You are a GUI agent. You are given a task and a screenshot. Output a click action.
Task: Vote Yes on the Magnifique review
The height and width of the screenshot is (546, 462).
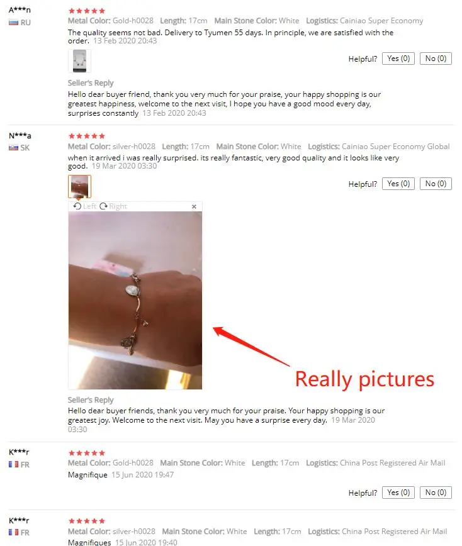(x=398, y=493)
